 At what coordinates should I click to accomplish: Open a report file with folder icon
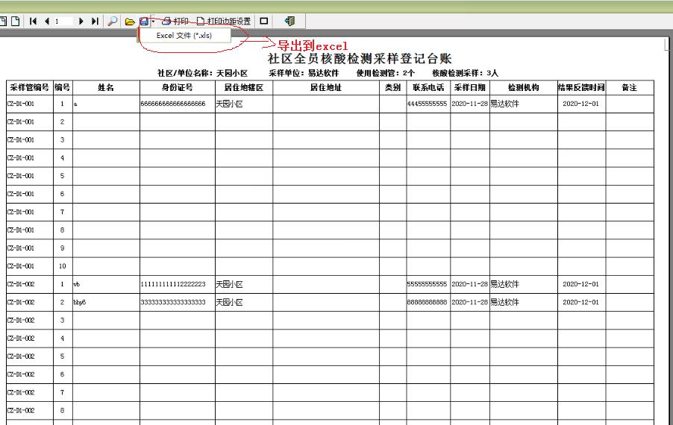coord(130,21)
